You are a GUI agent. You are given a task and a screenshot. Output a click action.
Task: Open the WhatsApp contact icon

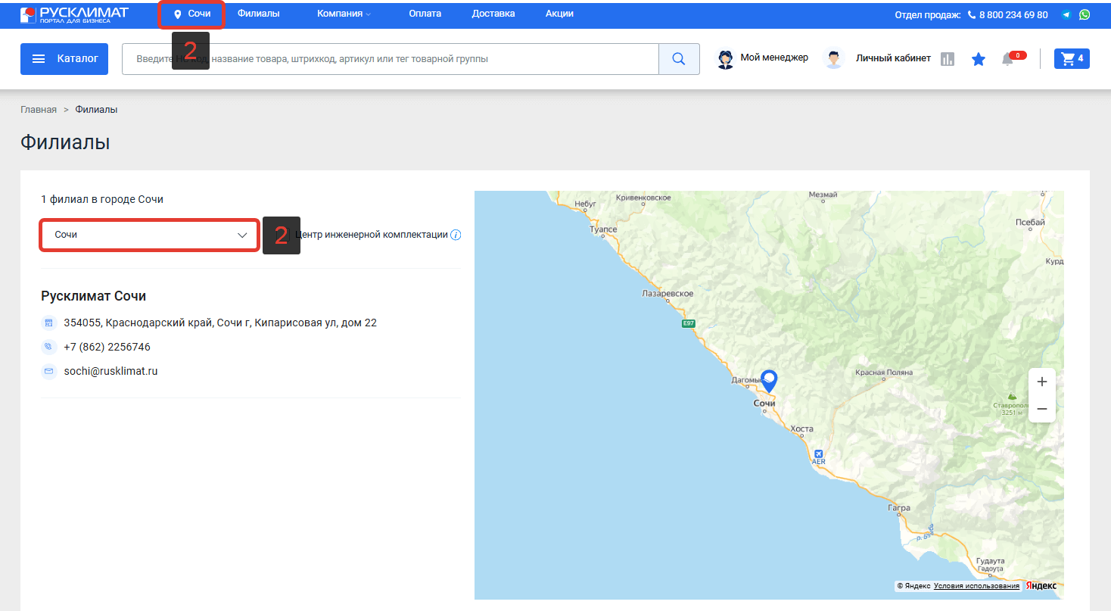click(1085, 14)
